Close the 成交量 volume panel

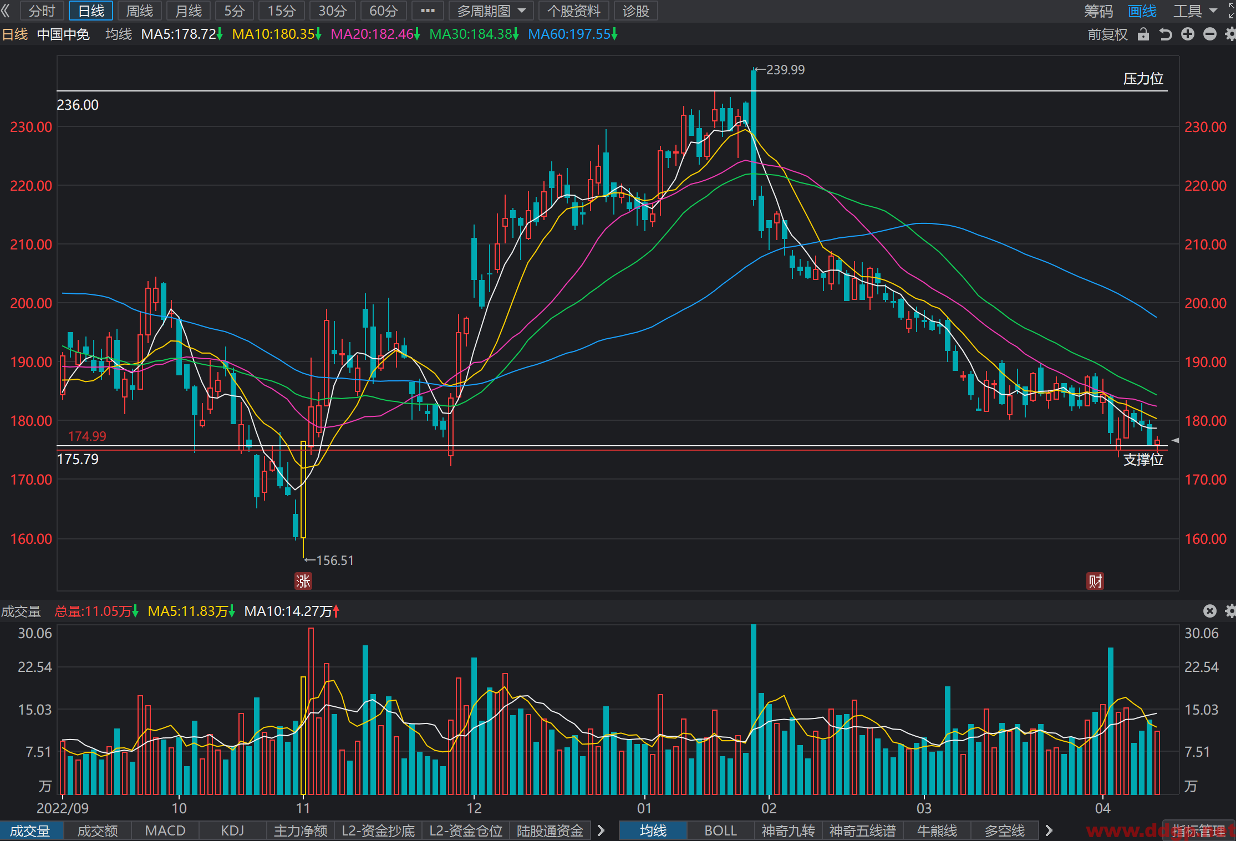pyautogui.click(x=1210, y=611)
